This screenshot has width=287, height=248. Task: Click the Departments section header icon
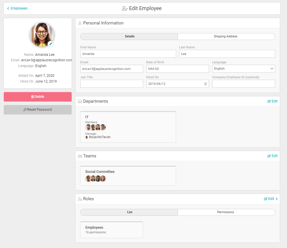pyautogui.click(x=80, y=102)
